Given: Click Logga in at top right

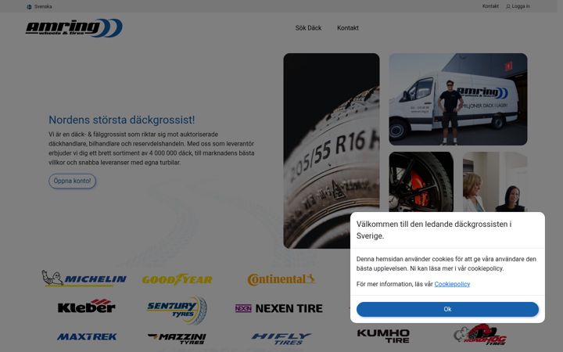Looking at the screenshot, I should coord(521,6).
